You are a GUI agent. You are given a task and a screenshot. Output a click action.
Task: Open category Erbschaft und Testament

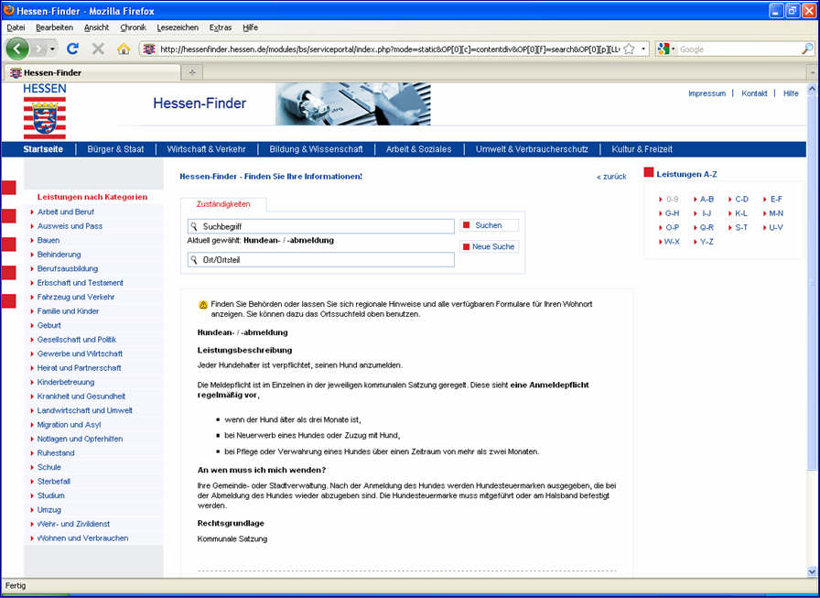click(80, 283)
